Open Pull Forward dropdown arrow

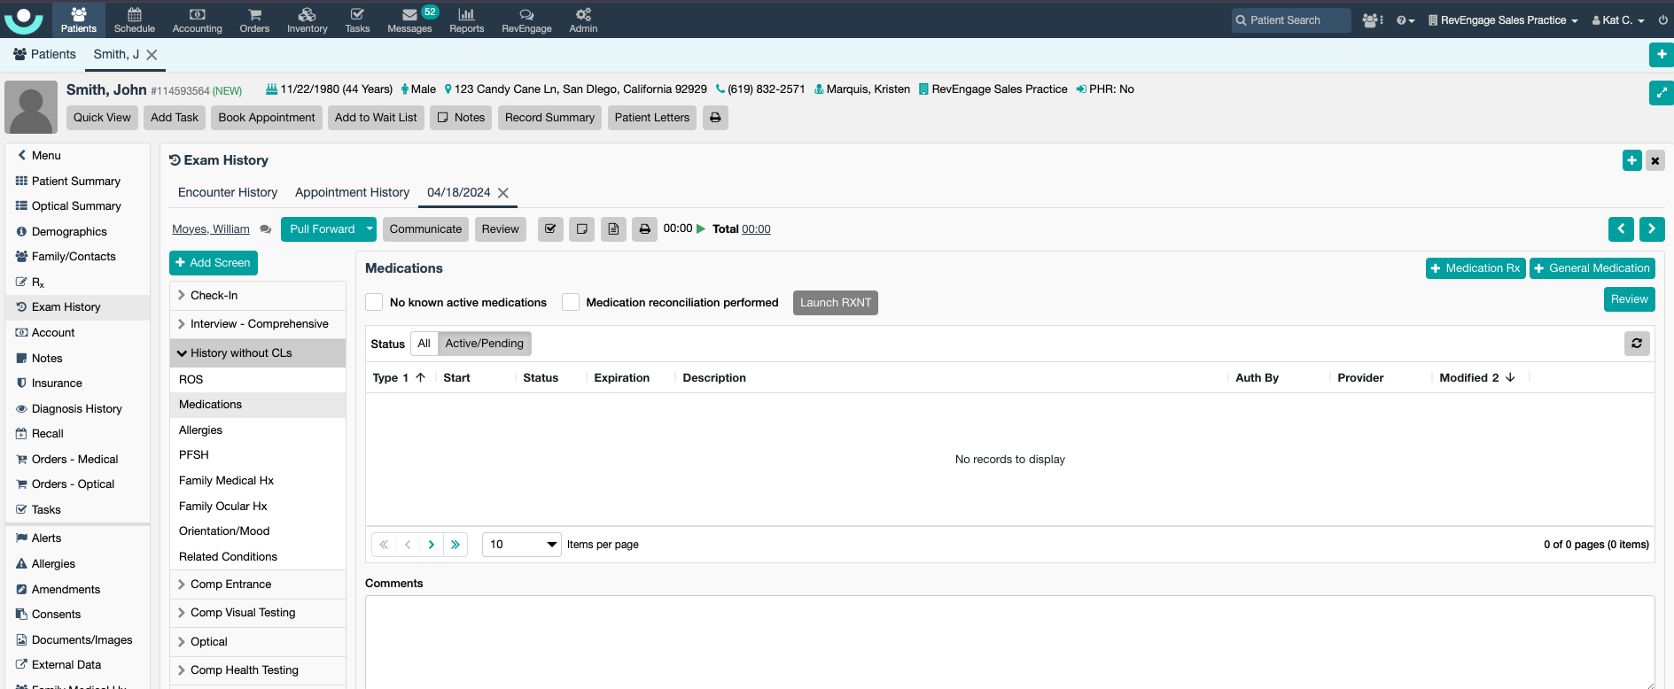370,229
